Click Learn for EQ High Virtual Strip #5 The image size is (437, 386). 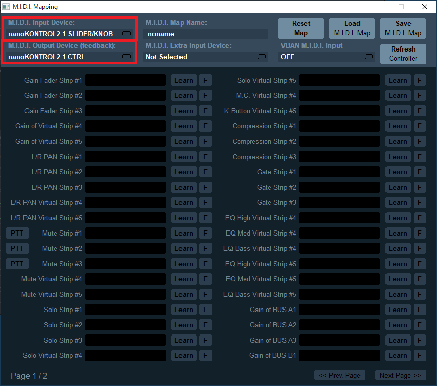[x=398, y=264]
